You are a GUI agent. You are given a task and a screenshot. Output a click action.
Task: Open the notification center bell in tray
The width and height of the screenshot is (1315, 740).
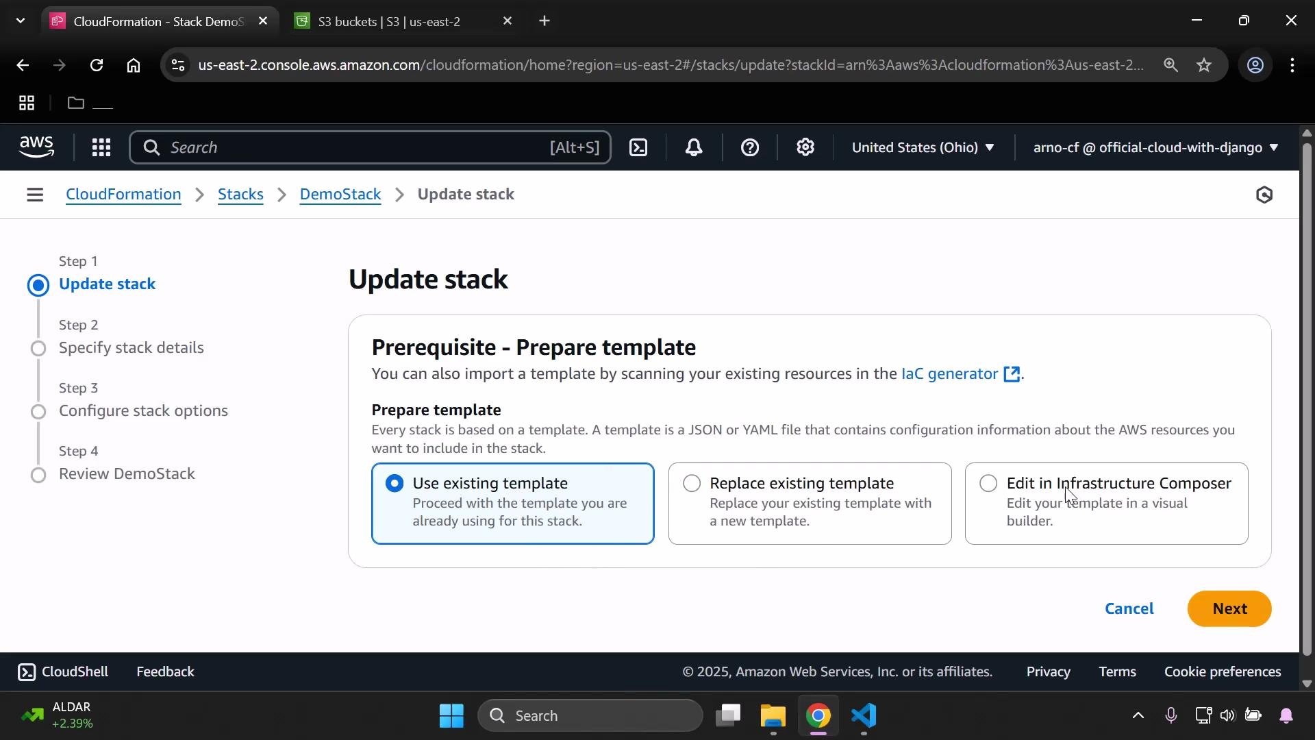1286,716
